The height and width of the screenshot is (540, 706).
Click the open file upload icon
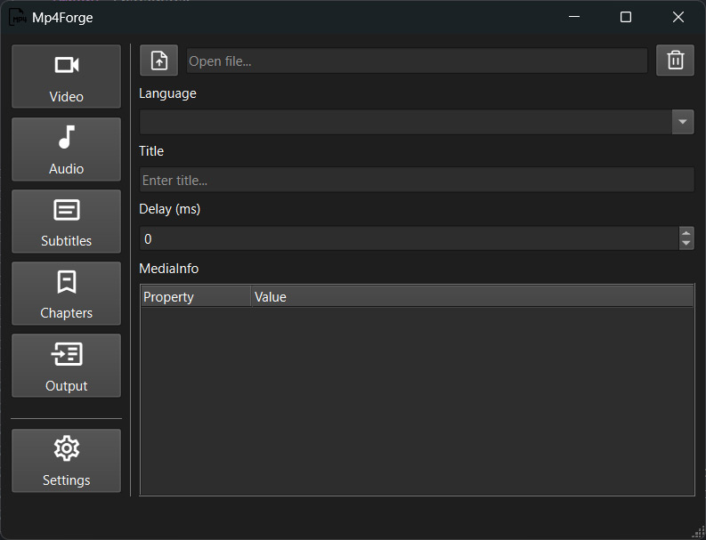159,60
